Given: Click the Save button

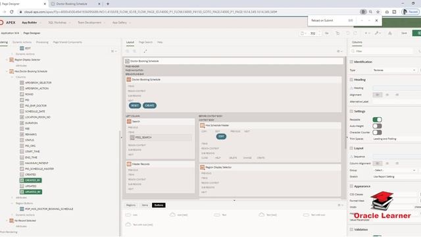Looking at the screenshot, I should (x=404, y=33).
